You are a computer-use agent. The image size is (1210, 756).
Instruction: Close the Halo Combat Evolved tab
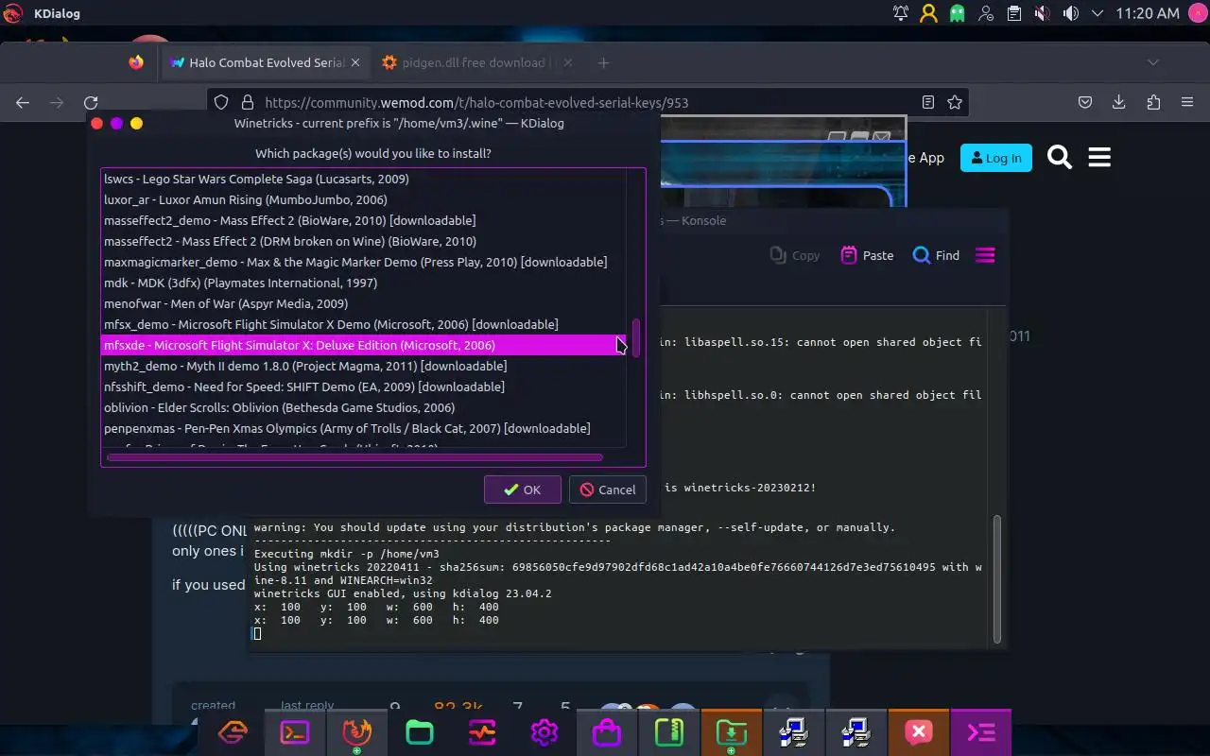coord(356,62)
